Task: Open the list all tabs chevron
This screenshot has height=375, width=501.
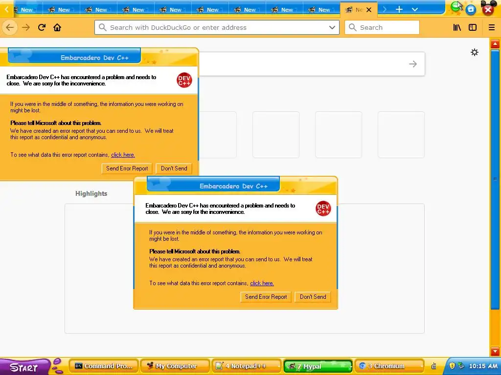Action: coord(415,9)
